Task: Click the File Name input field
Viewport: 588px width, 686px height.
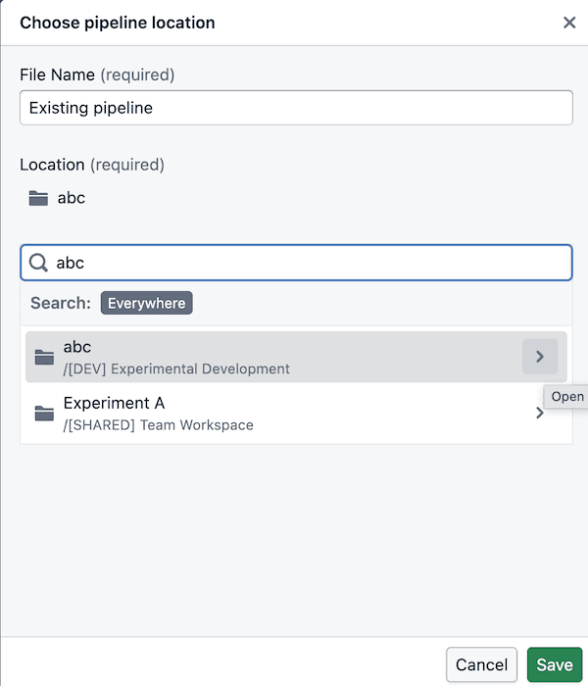Action: [296, 108]
